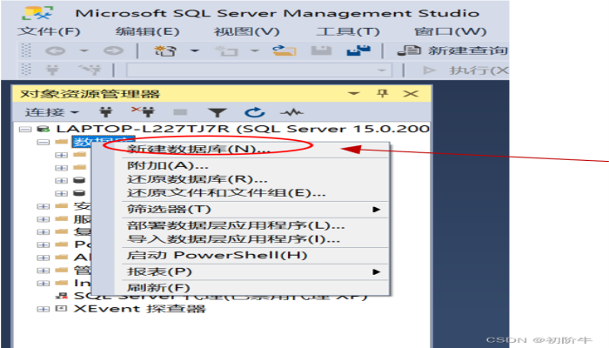609x348 pixels.
Task: Open back navigation history dropdown arrow
Action: pyautogui.click(x=84, y=50)
